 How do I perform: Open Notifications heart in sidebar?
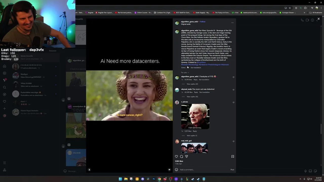pyautogui.click(x=4, y=102)
